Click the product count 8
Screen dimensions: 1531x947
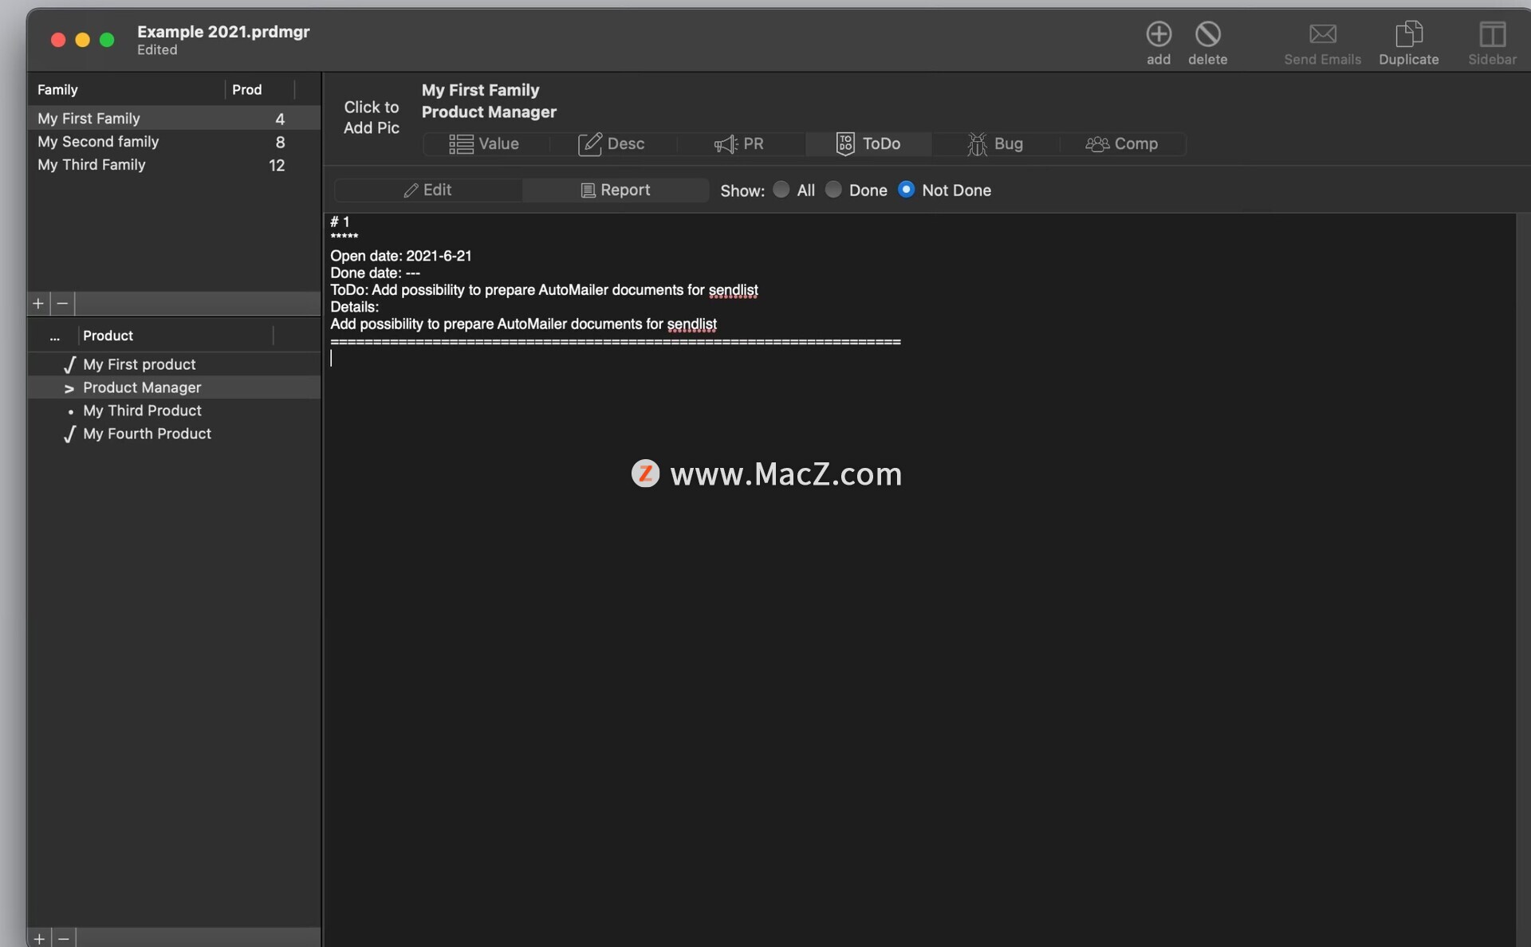[x=280, y=142]
